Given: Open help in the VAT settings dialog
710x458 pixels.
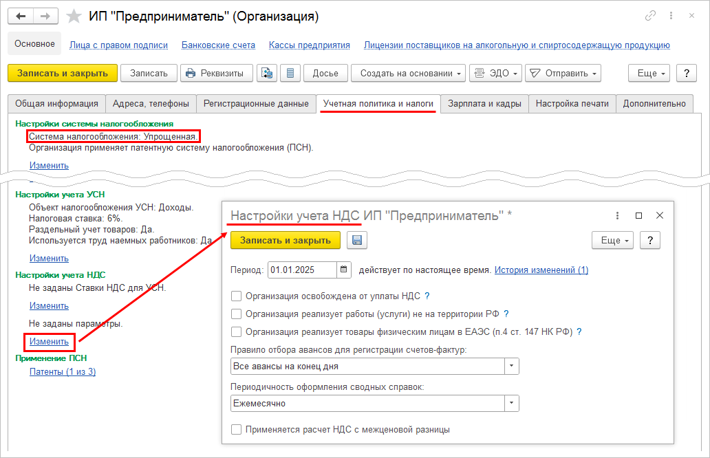Looking at the screenshot, I should (x=650, y=240).
